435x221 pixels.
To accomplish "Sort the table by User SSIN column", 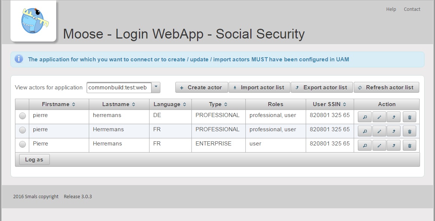I will pos(329,104).
